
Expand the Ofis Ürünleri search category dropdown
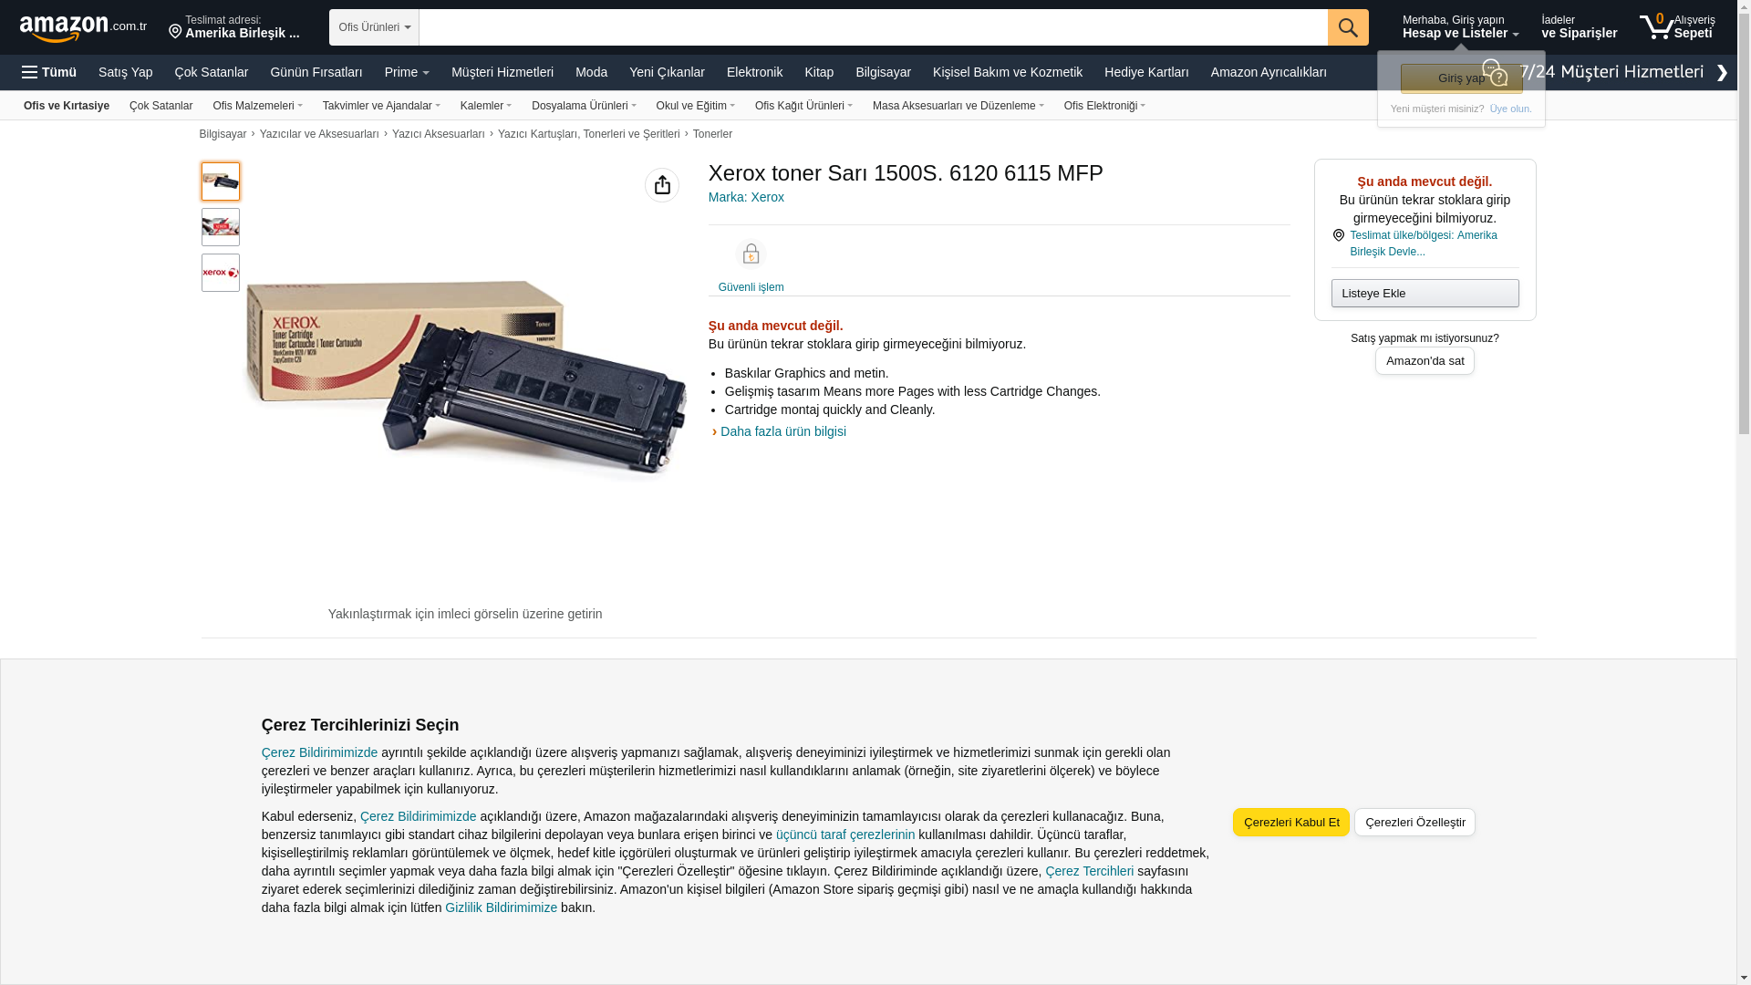coord(374,27)
